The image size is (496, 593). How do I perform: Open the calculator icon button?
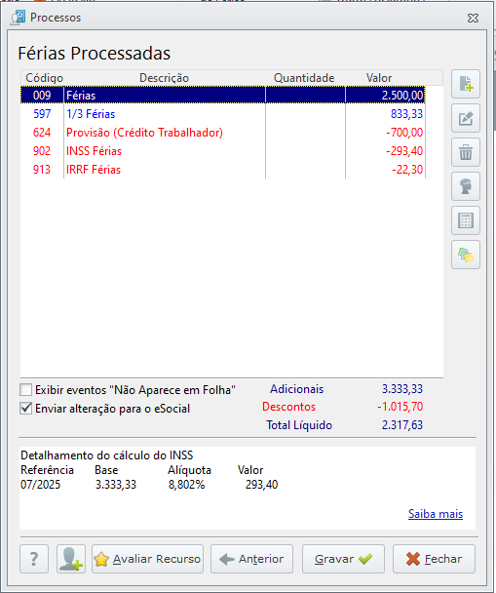466,220
